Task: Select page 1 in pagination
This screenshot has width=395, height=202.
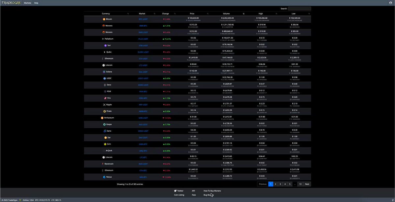Action: point(271,184)
